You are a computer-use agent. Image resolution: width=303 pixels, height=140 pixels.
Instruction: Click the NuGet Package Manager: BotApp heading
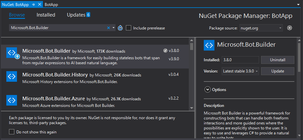coord(245,16)
